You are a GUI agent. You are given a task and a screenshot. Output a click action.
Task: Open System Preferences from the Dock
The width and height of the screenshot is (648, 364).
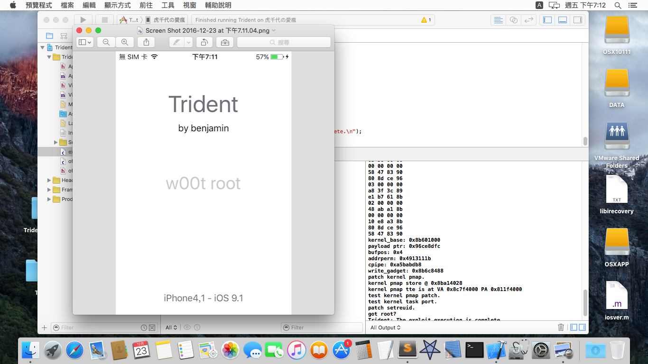pyautogui.click(x=541, y=350)
